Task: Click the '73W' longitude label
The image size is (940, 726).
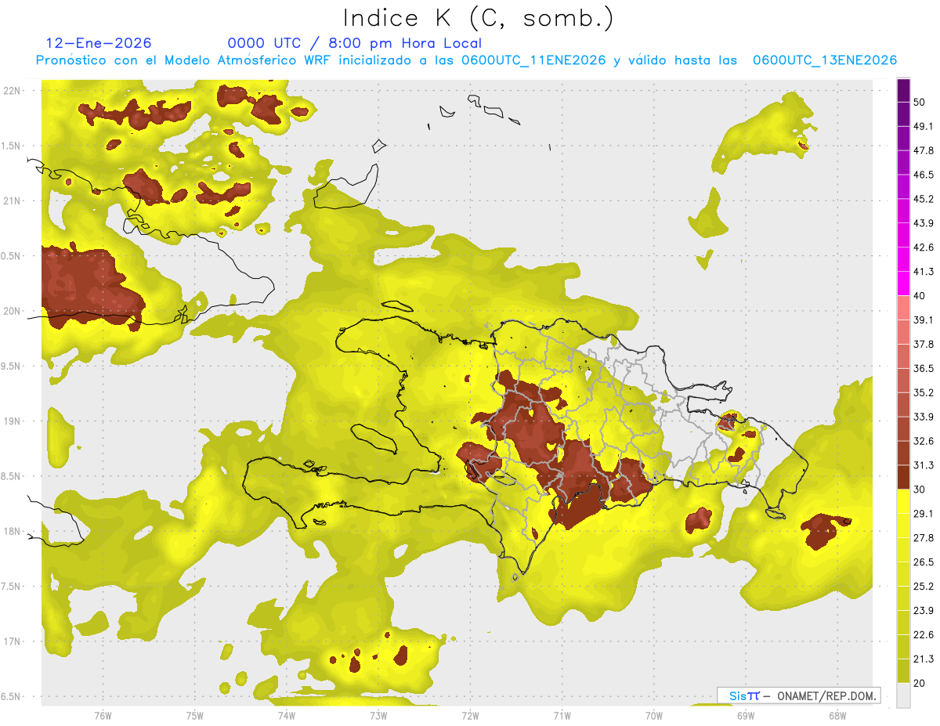Action: pyautogui.click(x=378, y=716)
